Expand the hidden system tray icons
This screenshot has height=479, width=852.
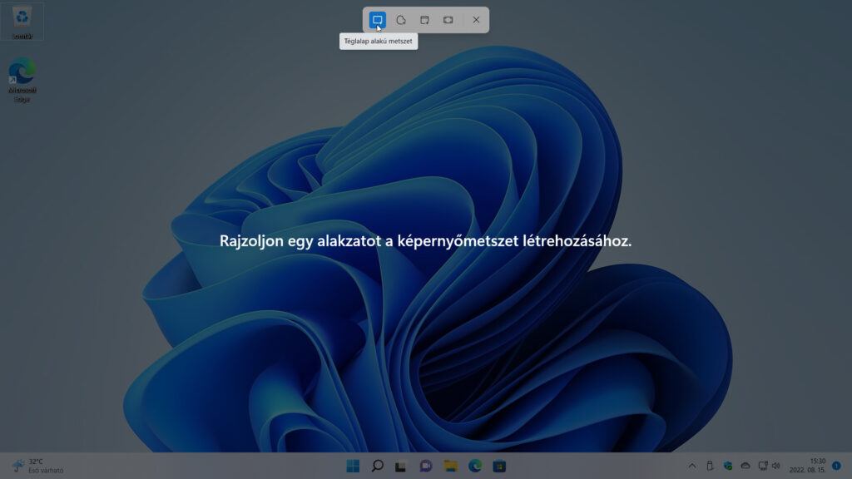click(692, 466)
